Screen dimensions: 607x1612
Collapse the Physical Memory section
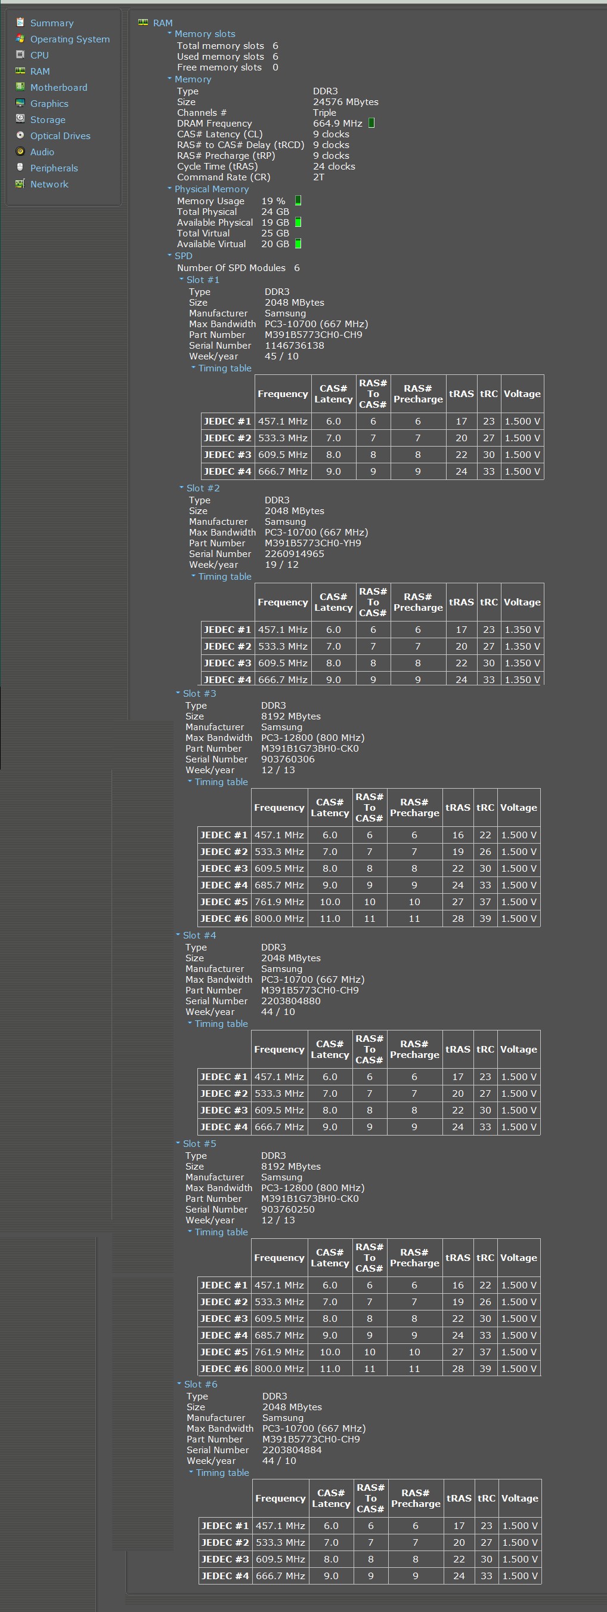(169, 188)
